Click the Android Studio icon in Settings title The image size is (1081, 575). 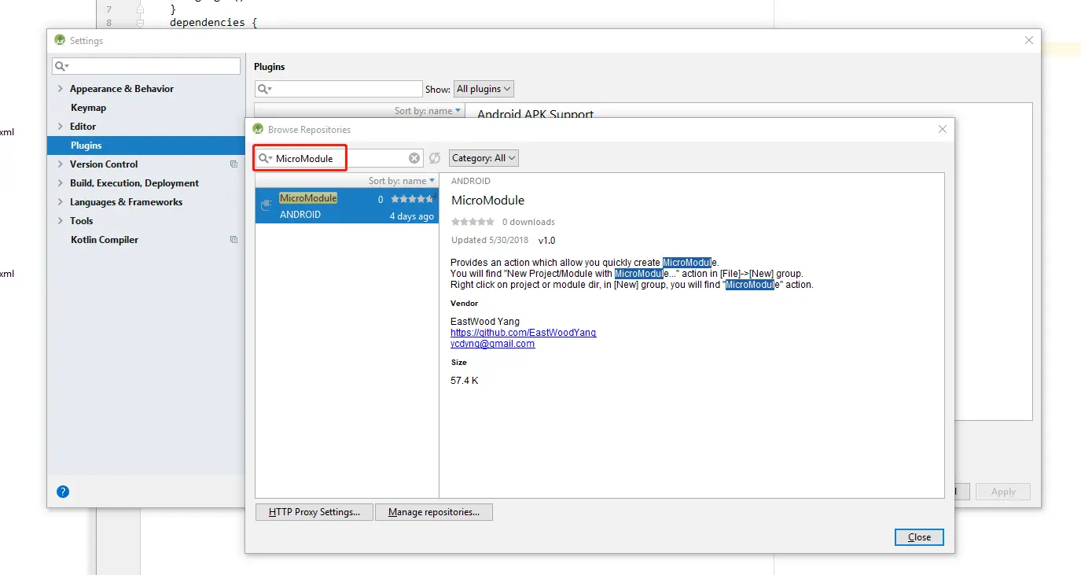click(60, 41)
